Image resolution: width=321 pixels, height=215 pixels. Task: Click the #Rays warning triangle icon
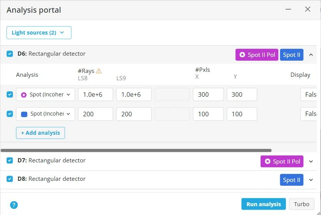click(x=99, y=71)
